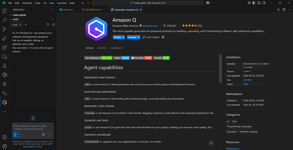The image size is (293, 150).
Task: Open the Marketplace resource link
Action: 233,149
